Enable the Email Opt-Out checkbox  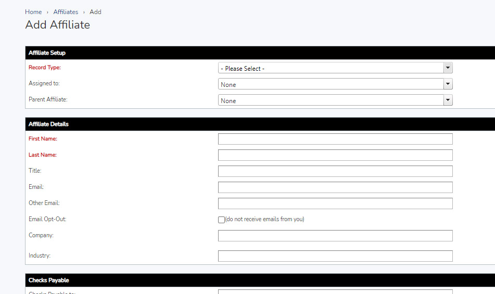tap(221, 220)
